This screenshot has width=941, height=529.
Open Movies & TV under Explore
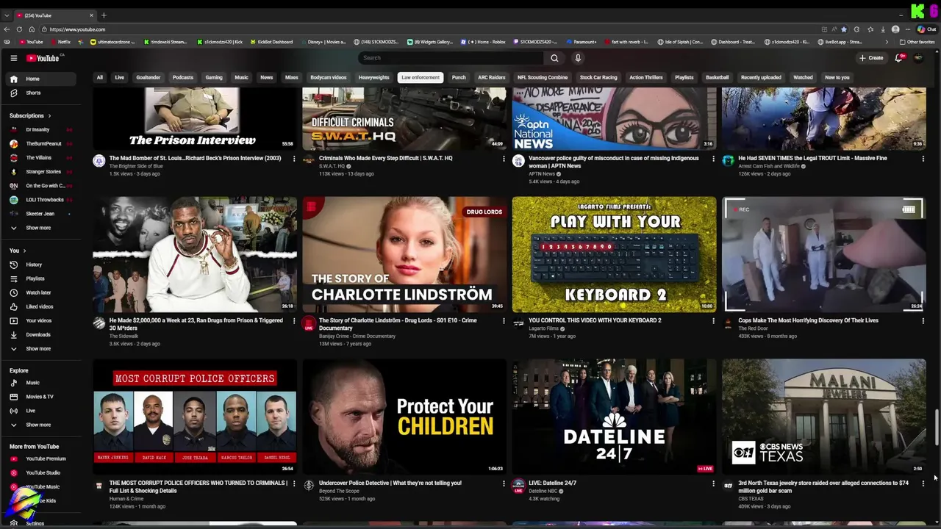[41, 397]
